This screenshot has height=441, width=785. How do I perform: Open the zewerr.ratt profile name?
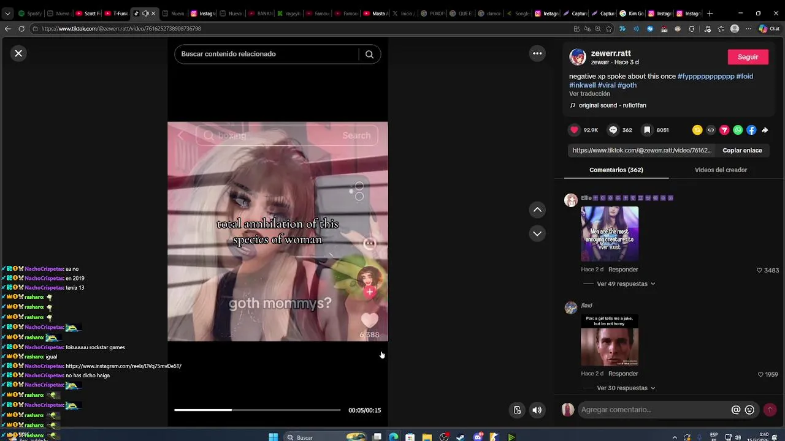click(x=611, y=53)
